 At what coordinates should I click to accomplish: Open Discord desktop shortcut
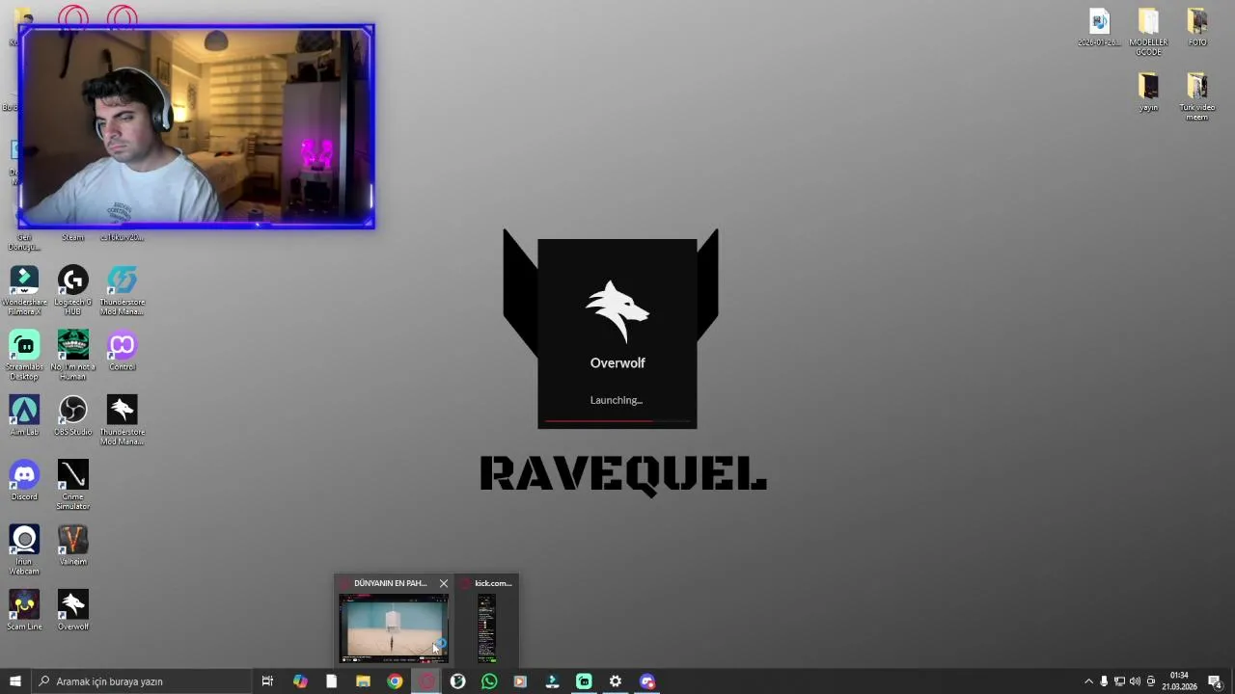pos(24,480)
